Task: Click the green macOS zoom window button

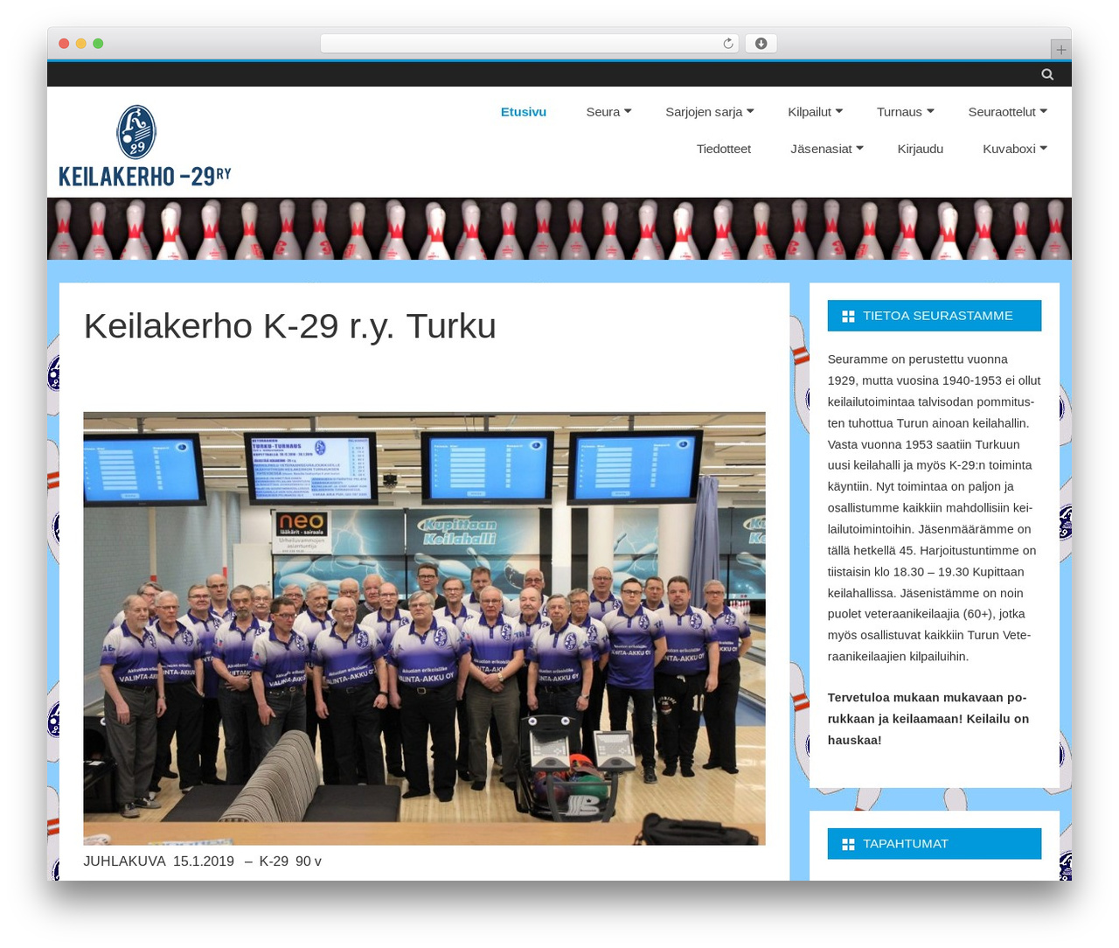Action: [98, 44]
